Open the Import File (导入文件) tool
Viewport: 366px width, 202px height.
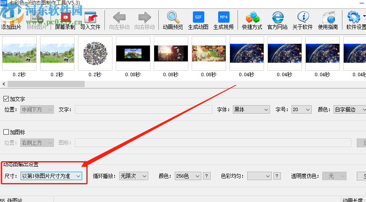[91, 20]
